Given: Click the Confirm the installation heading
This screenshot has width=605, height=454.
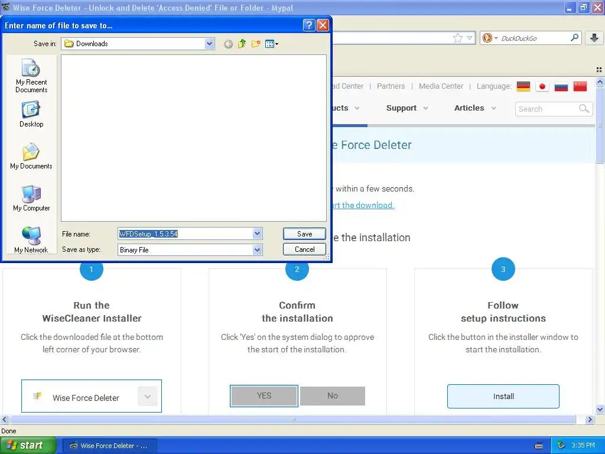Looking at the screenshot, I should click(x=297, y=312).
